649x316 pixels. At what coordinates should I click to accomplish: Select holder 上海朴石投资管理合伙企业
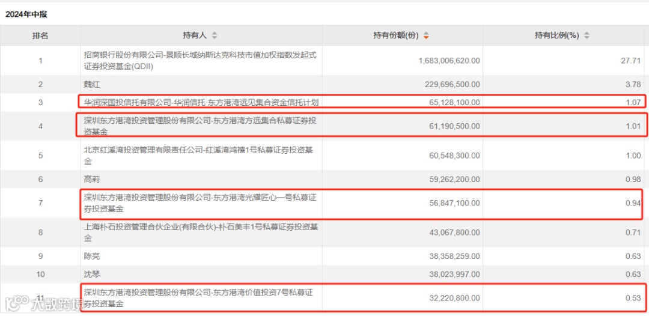200,232
